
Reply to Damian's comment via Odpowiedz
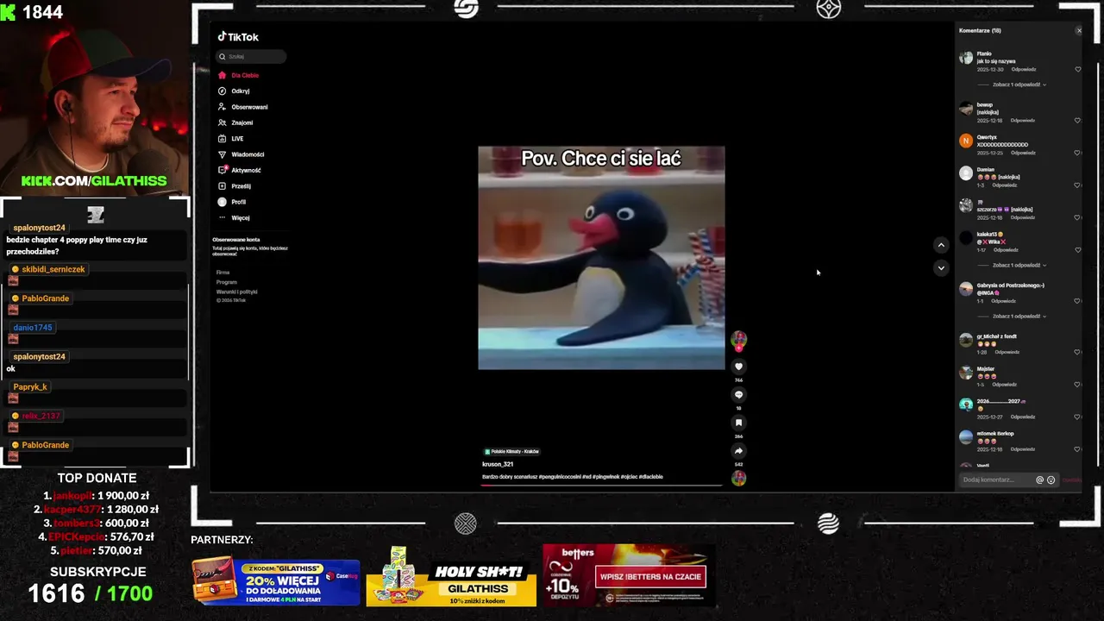1004,185
